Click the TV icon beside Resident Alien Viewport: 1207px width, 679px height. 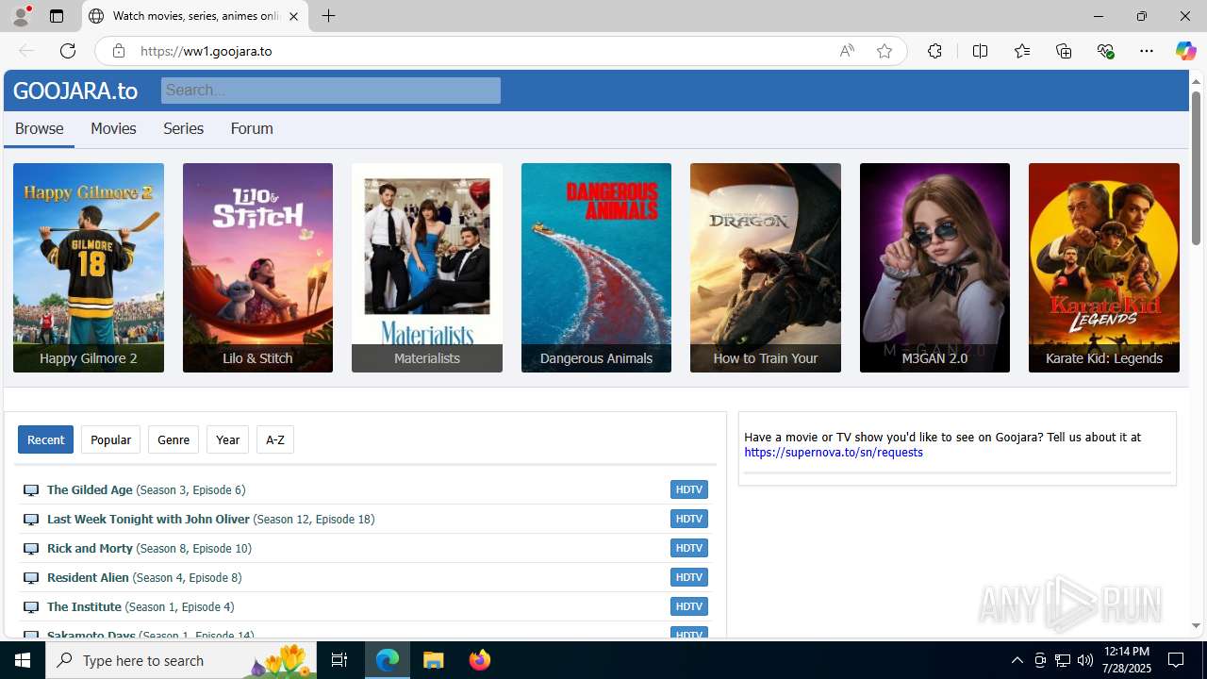[x=31, y=578]
